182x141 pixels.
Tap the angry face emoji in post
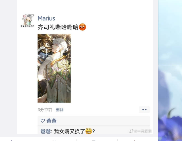82,27
